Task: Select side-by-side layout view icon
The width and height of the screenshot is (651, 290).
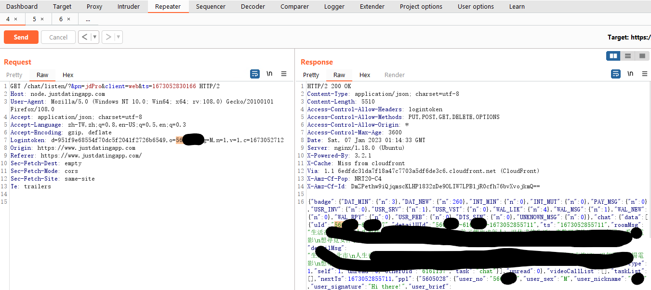Action: tap(613, 56)
